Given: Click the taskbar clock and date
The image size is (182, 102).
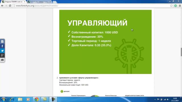Looking at the screenshot, I should [175, 99].
